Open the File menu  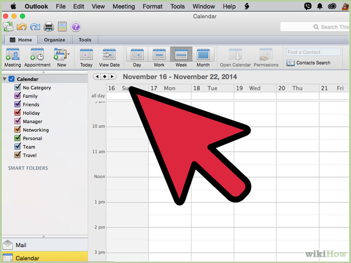pyautogui.click(x=61, y=6)
